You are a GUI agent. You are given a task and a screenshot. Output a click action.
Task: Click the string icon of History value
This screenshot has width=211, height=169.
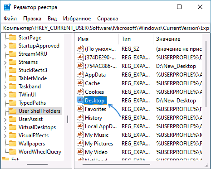(80, 118)
